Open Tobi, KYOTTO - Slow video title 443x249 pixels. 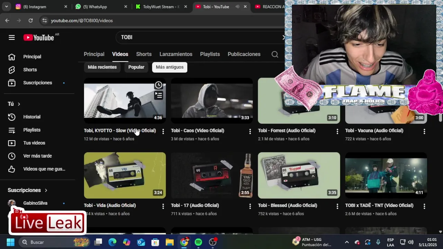[120, 131]
